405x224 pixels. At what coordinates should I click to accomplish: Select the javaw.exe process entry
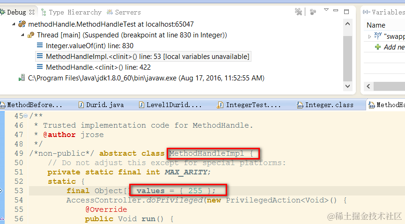pos(146,78)
